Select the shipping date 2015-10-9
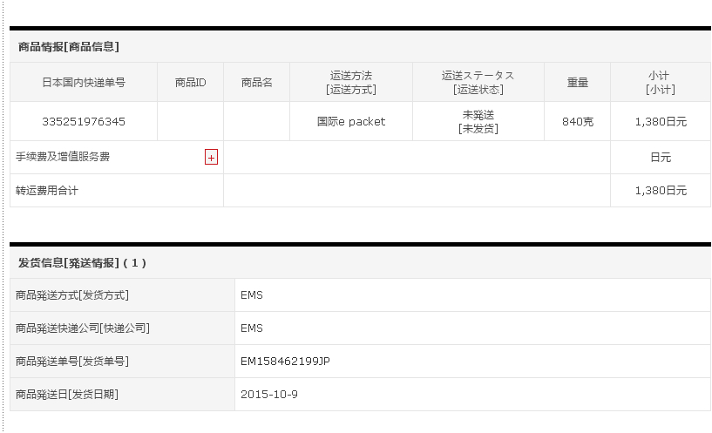 (268, 395)
